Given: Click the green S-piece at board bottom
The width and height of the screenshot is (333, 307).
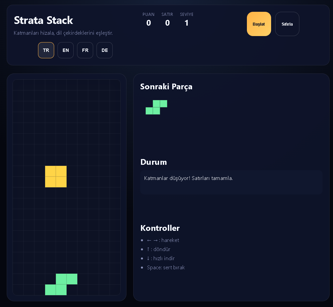Looking at the screenshot, I should (x=61, y=284).
